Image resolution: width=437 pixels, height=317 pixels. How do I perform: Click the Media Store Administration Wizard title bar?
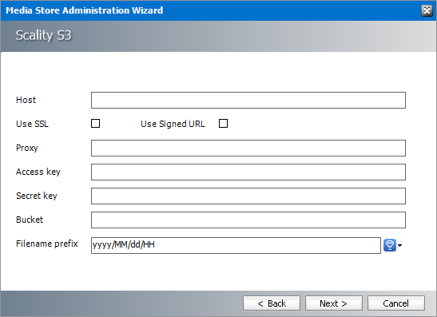click(x=85, y=10)
